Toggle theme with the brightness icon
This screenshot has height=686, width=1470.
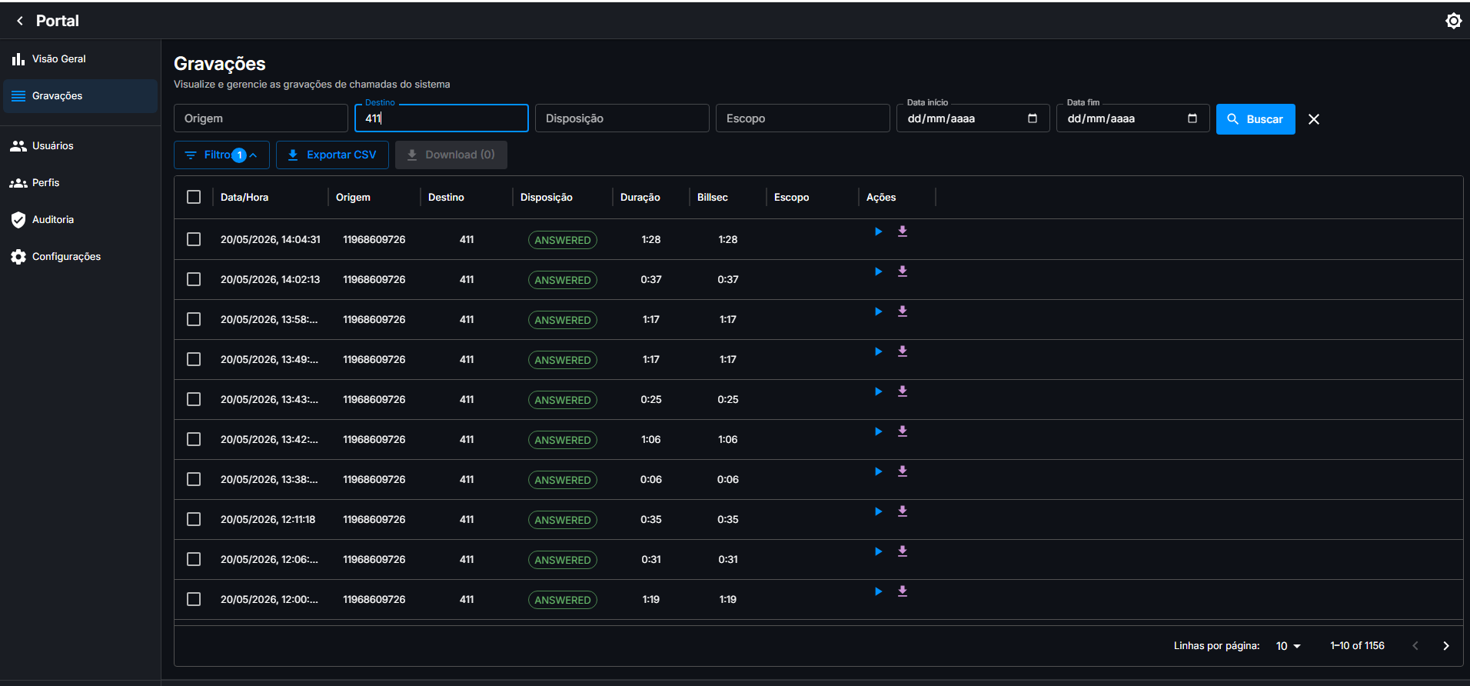click(x=1453, y=21)
